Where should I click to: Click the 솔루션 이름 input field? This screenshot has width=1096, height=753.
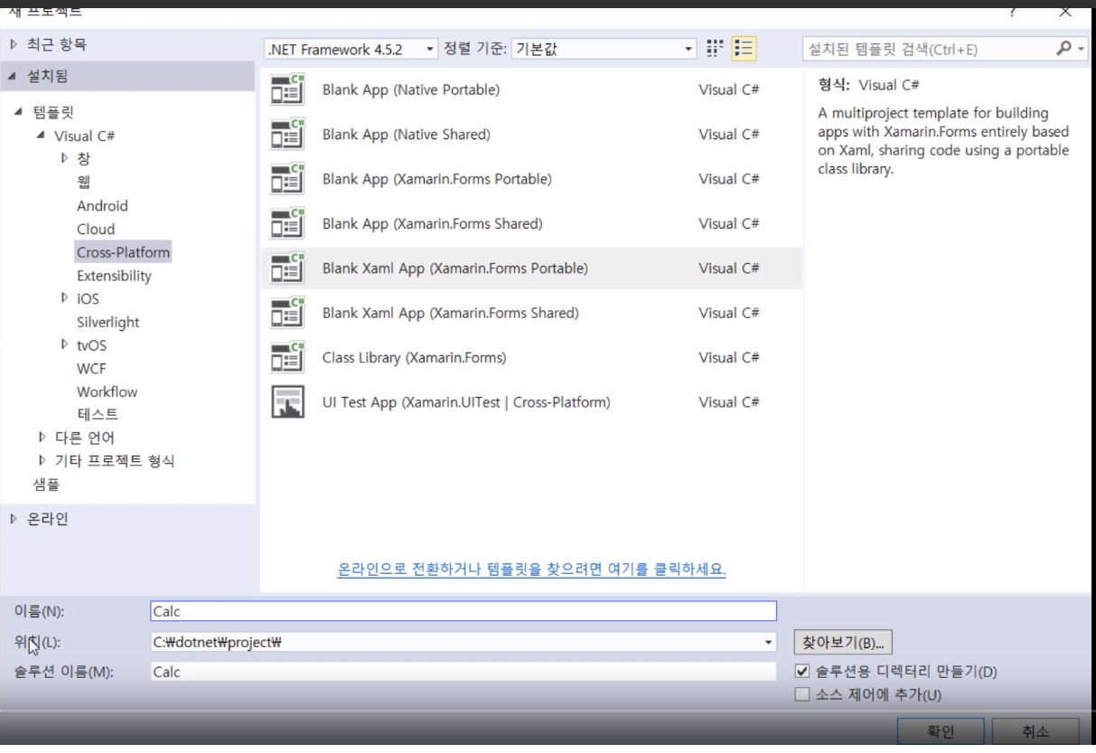[x=464, y=672]
